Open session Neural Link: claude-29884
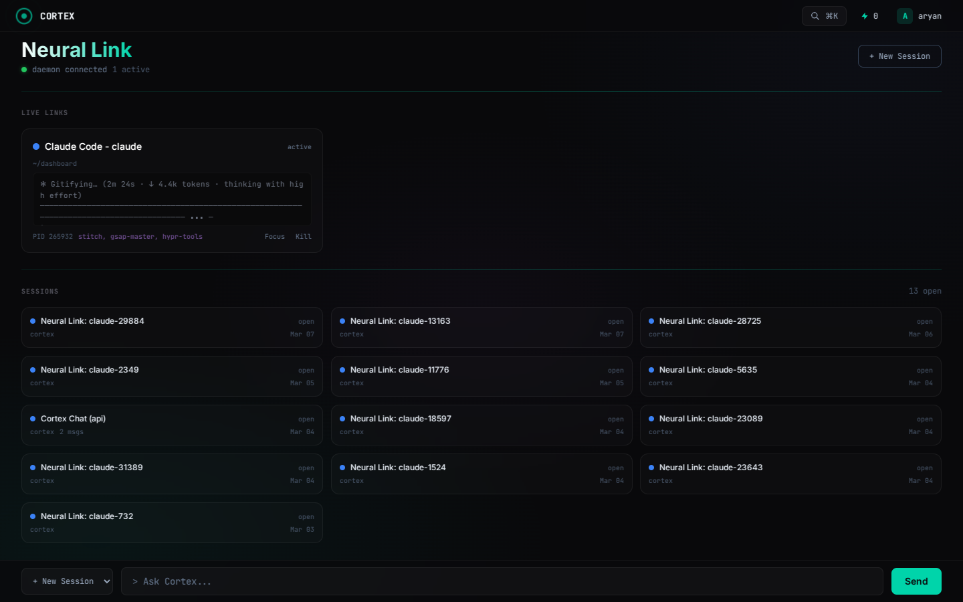This screenshot has height=602, width=963. click(172, 327)
